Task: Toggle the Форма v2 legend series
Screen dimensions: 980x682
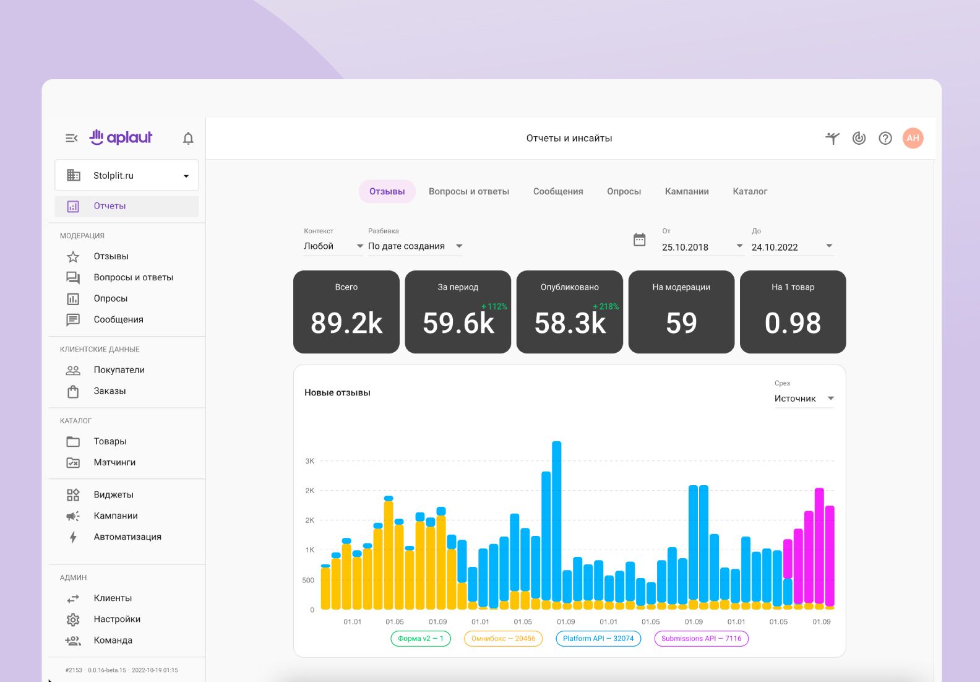Action: click(x=421, y=639)
